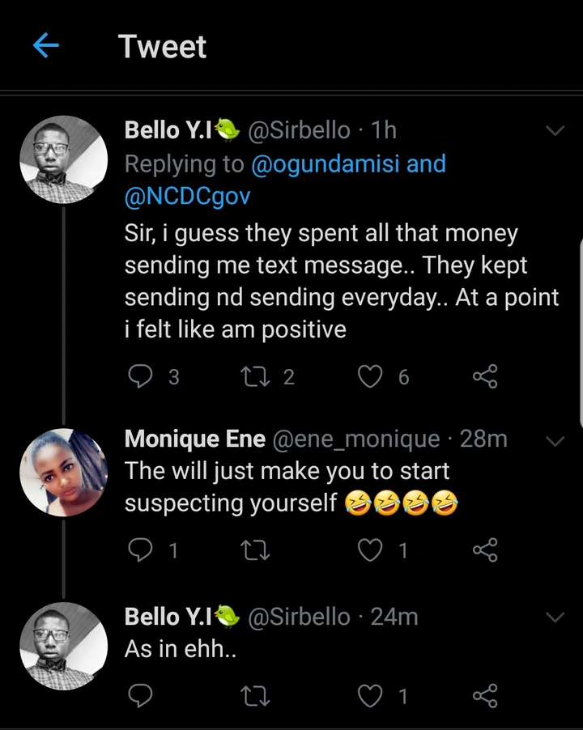Retweet Monique Ene's tweet
Screen dimensions: 583x730
pos(254,551)
